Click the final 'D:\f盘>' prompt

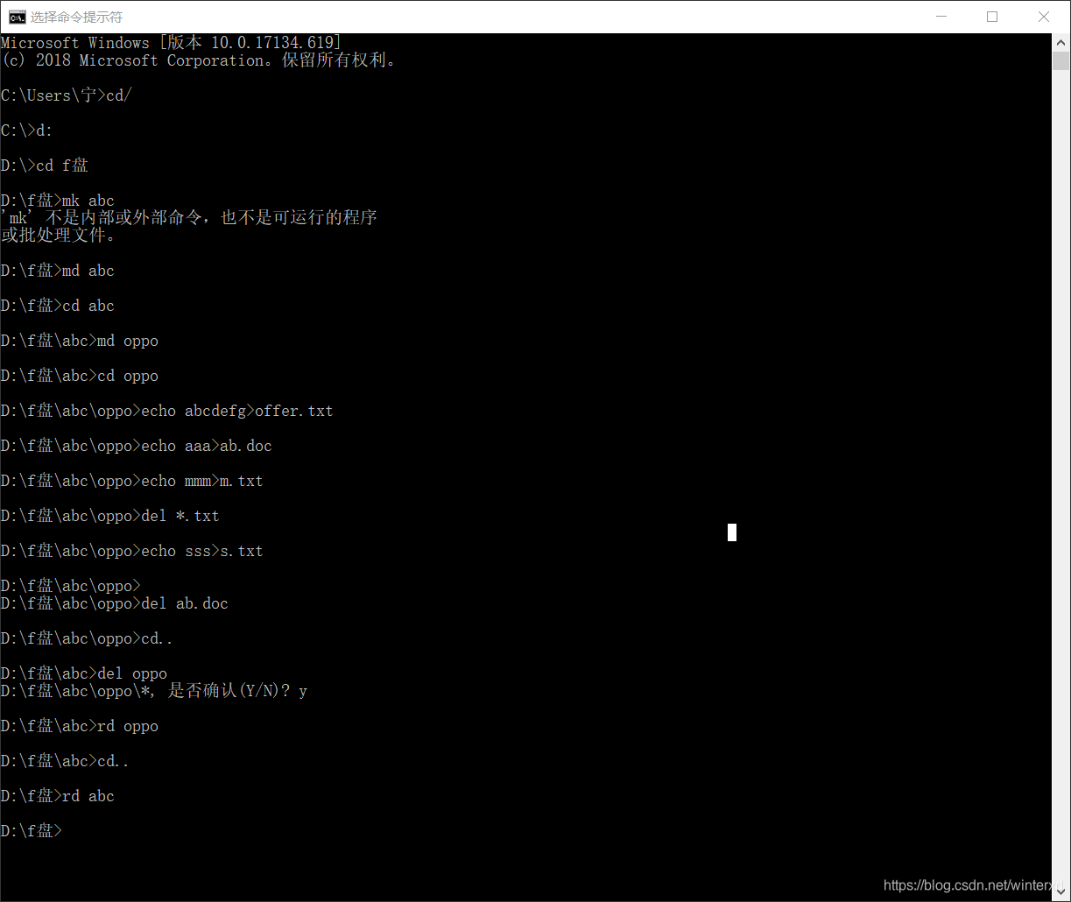coord(32,831)
